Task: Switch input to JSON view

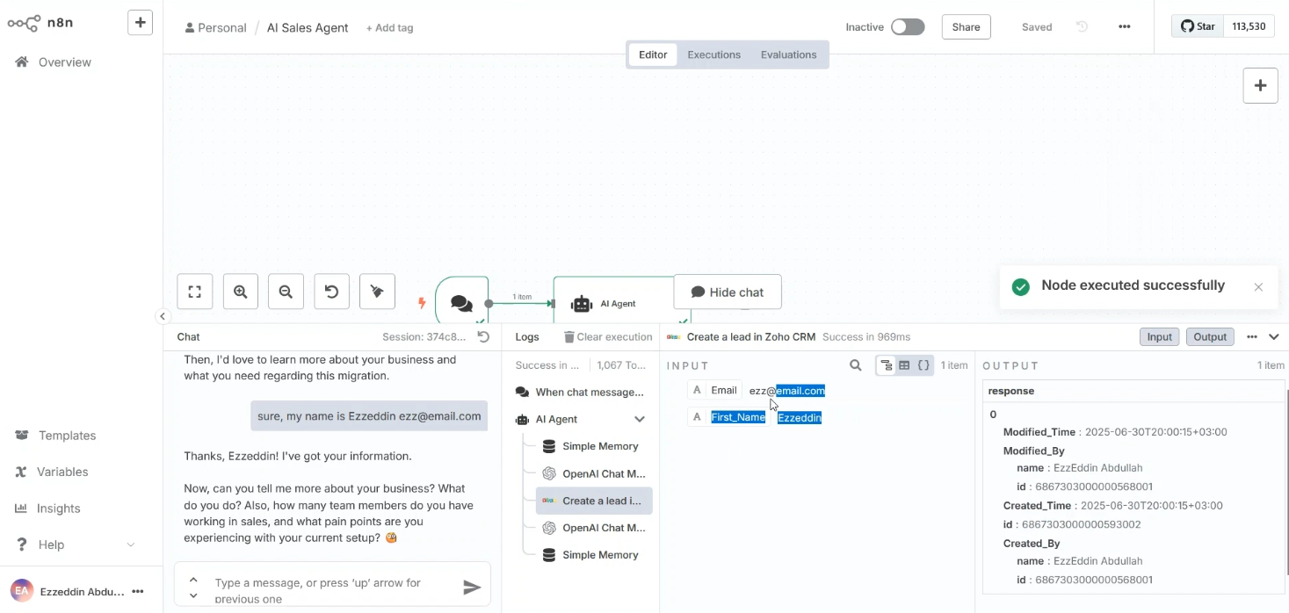Action: (923, 365)
